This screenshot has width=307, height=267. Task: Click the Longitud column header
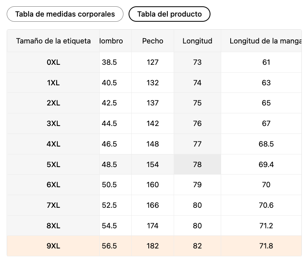[197, 41]
